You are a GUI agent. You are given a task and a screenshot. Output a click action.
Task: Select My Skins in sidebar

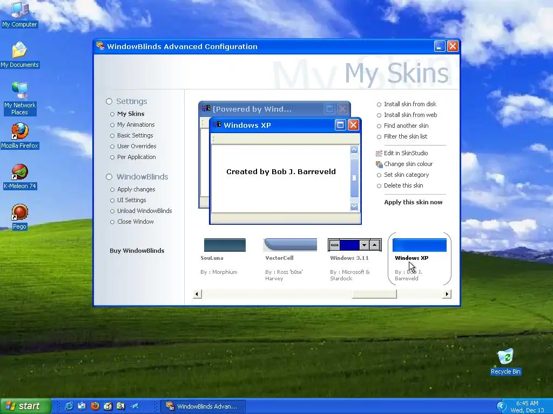(x=131, y=114)
